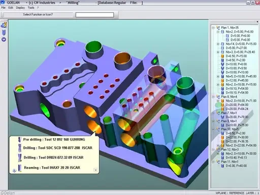
Task: Open the File menu
Action: pos(4,8)
